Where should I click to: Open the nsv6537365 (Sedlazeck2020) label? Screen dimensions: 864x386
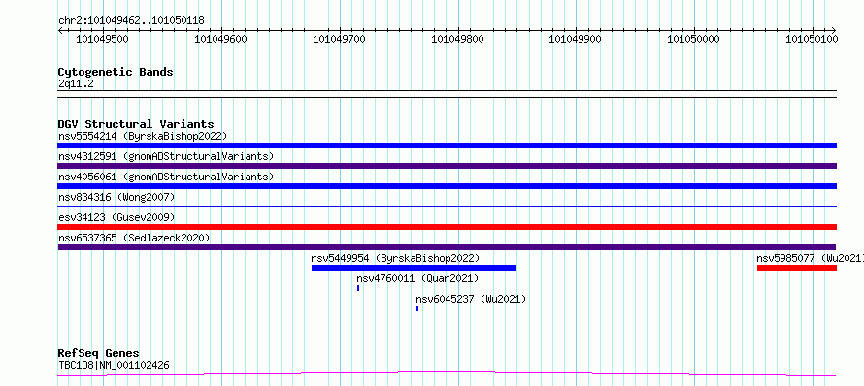[x=134, y=238]
